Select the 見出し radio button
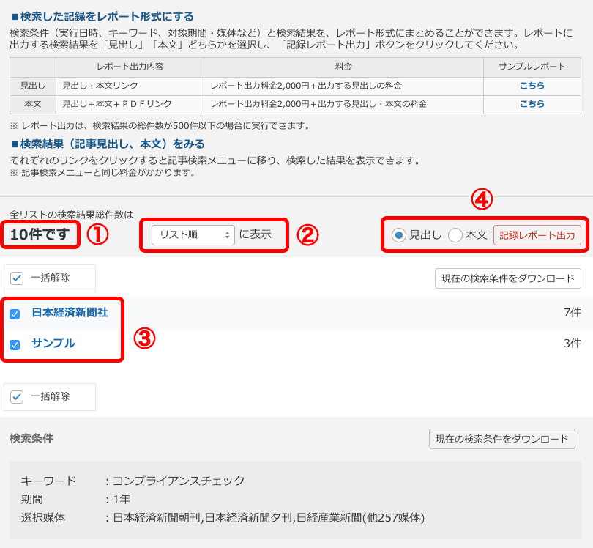Image resolution: width=593 pixels, height=548 pixels. (x=399, y=235)
